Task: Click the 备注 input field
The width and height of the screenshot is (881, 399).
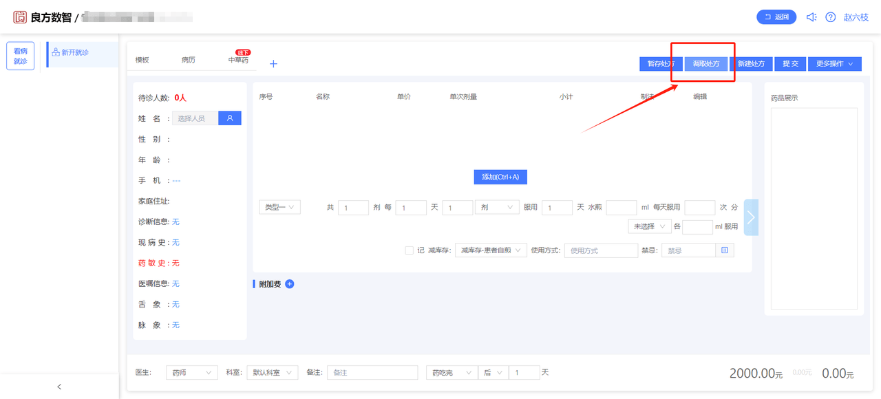Action: [372, 372]
